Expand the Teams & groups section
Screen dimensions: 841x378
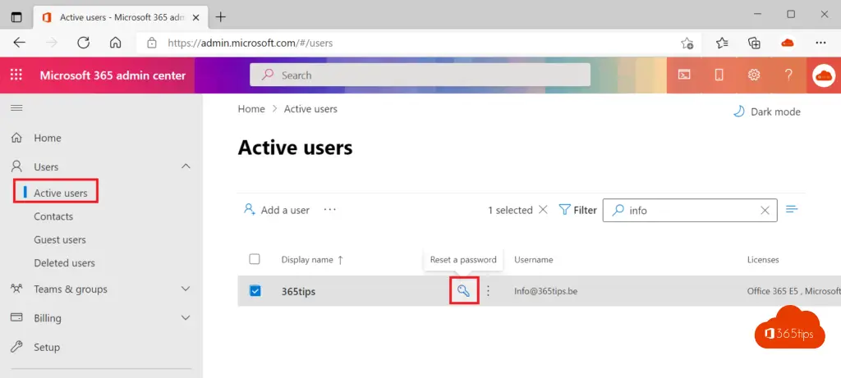pos(186,289)
